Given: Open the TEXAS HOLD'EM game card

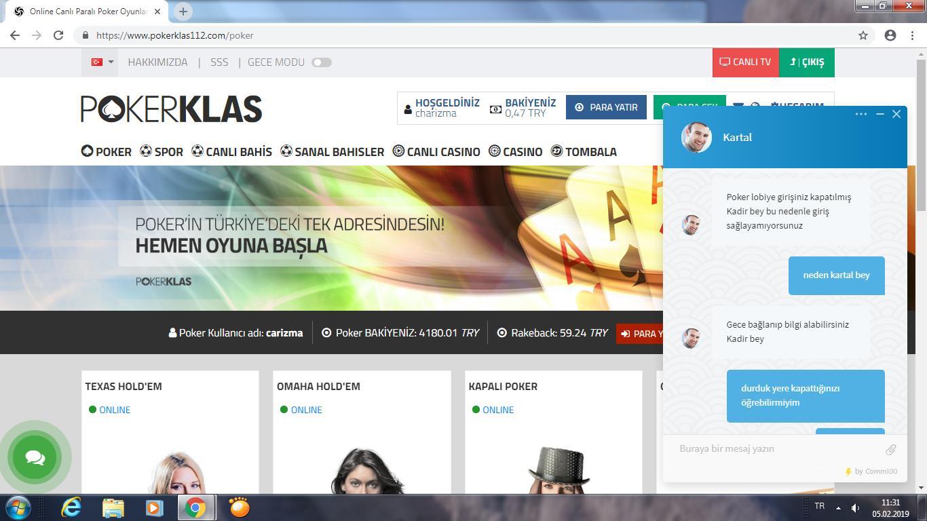Looking at the screenshot, I should pyautogui.click(x=170, y=432).
